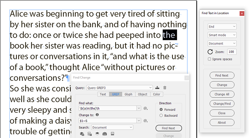
Task: Click Change in Find Text in Location panel
Action: pyautogui.click(x=222, y=85)
